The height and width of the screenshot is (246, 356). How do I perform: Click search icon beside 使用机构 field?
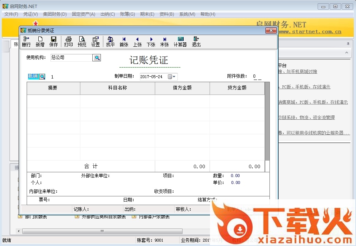[96, 58]
